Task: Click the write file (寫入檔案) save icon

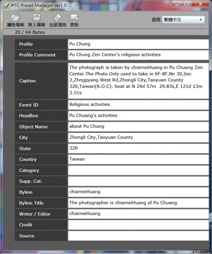Action: [36, 17]
